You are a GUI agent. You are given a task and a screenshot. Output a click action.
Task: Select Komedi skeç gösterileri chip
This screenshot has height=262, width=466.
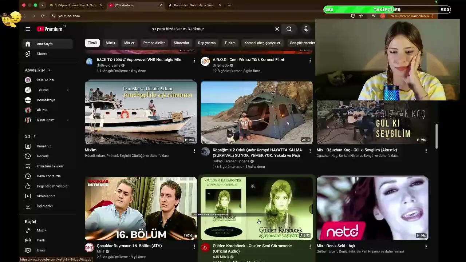tap(263, 43)
